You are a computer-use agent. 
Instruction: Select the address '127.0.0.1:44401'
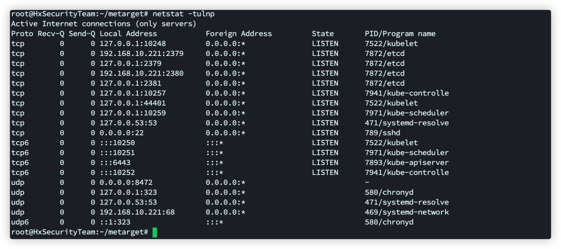pos(132,103)
